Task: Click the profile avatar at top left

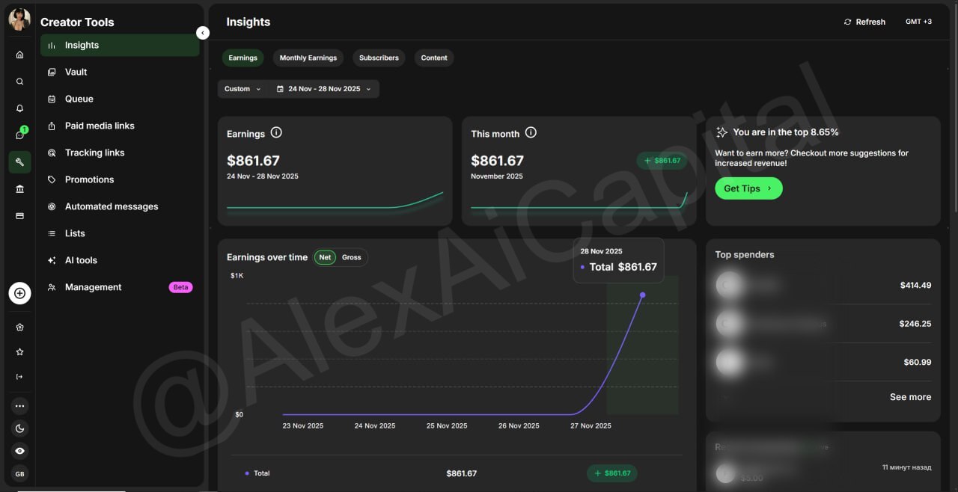Action: click(x=19, y=19)
